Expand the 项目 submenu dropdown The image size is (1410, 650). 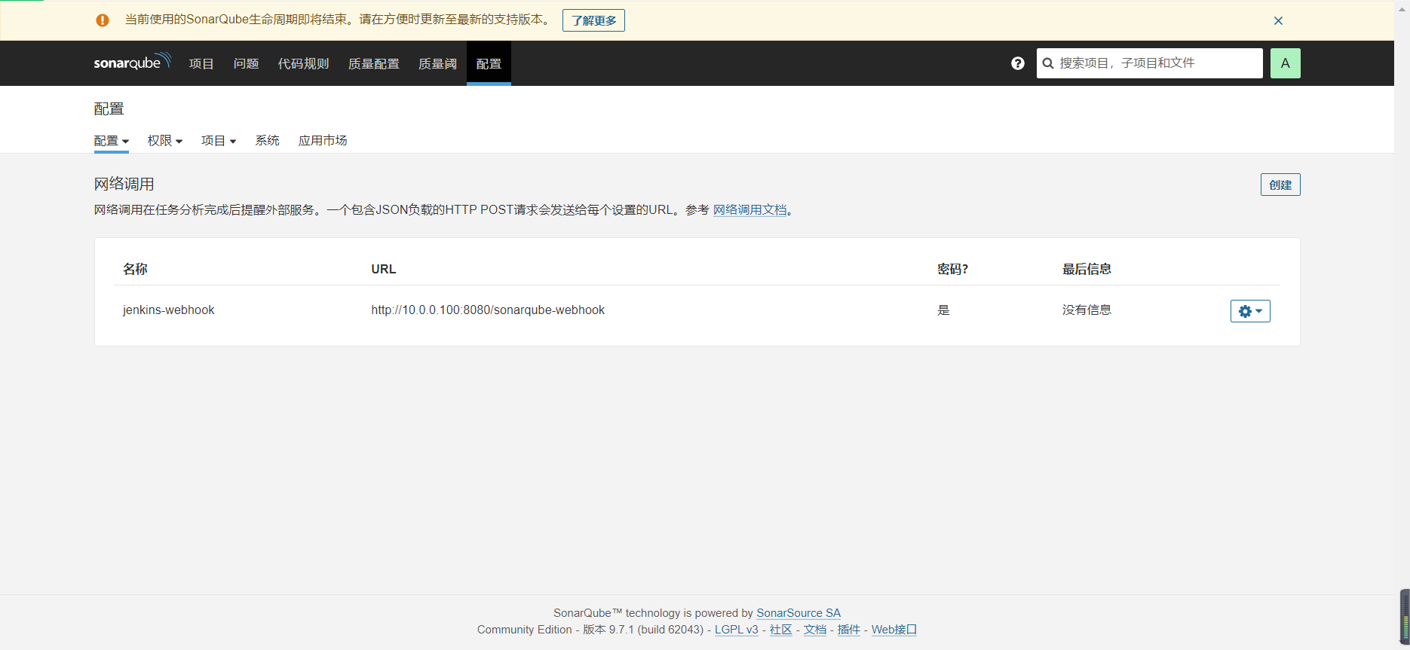pos(219,141)
